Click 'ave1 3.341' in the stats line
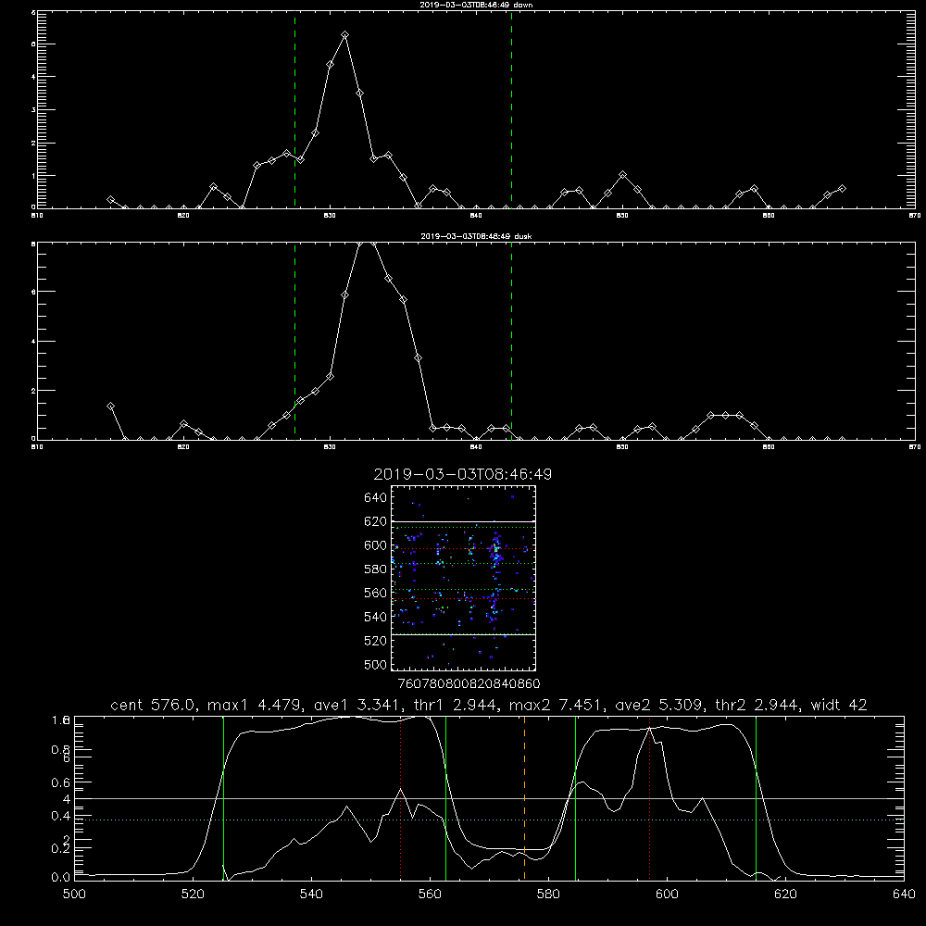 (357, 705)
